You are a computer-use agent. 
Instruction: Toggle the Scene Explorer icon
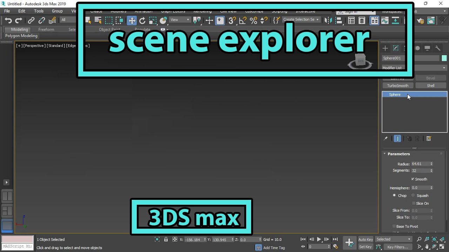pos(351,21)
